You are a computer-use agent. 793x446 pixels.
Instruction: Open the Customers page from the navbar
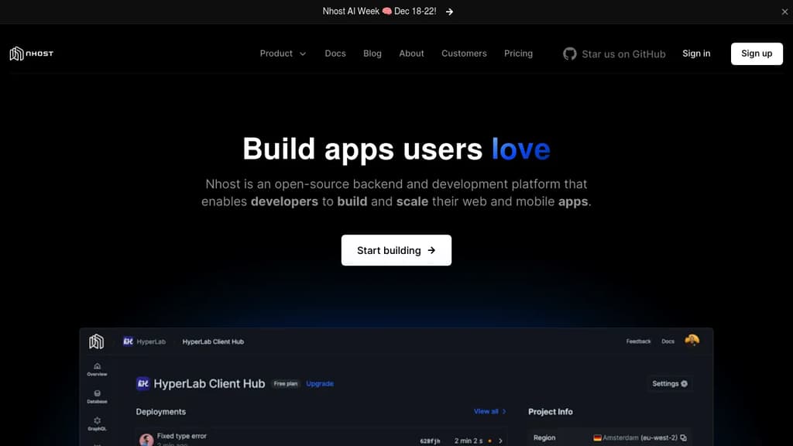(x=464, y=53)
